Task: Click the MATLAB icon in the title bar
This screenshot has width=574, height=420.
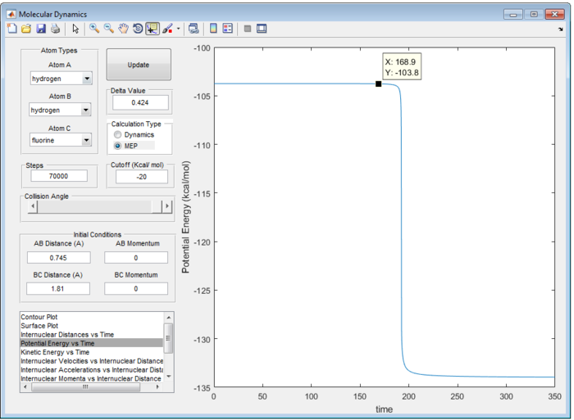Action: click(11, 14)
